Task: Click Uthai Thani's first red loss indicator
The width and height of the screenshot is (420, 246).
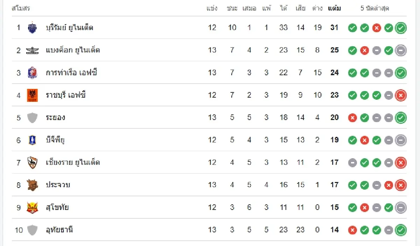Action: pos(352,230)
